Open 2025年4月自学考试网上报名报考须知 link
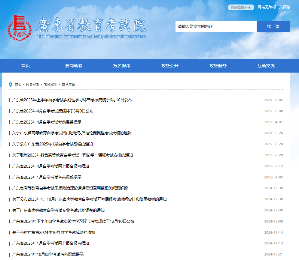 point(50,166)
